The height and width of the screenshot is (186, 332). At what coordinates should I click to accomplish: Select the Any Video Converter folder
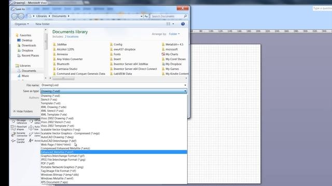pyautogui.click(x=68, y=59)
